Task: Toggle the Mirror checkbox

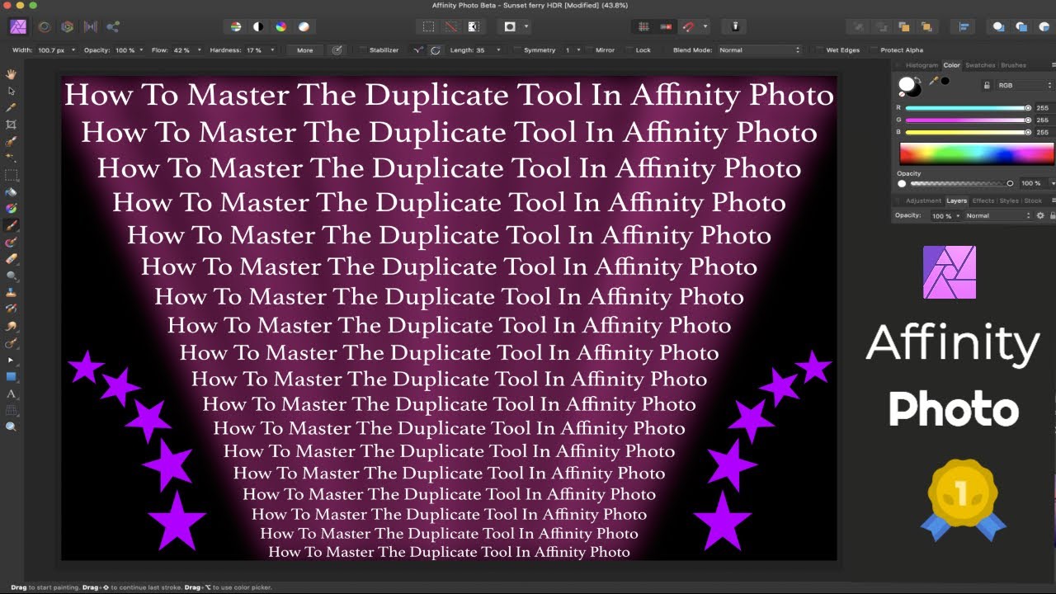Action: tap(589, 50)
